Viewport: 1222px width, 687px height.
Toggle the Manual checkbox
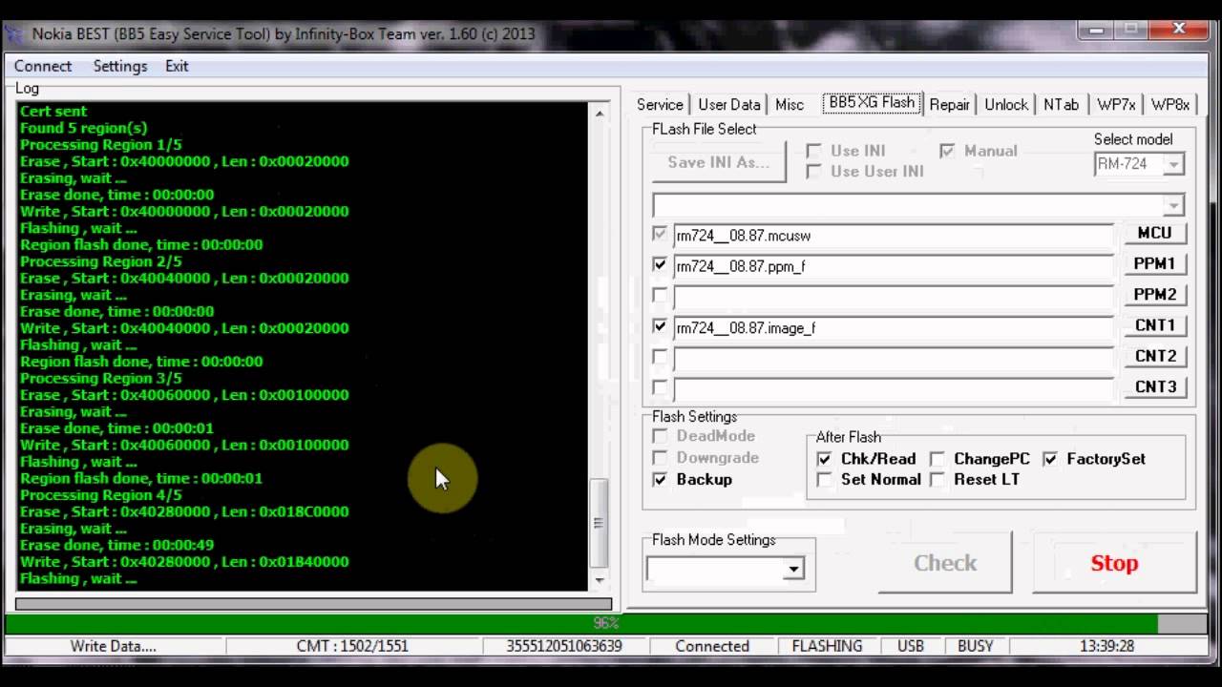pyautogui.click(x=947, y=151)
